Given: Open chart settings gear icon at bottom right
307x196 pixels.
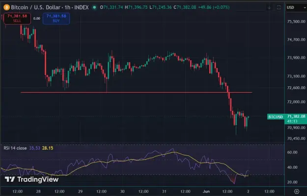Looking at the screenshot, I should tap(297, 191).
